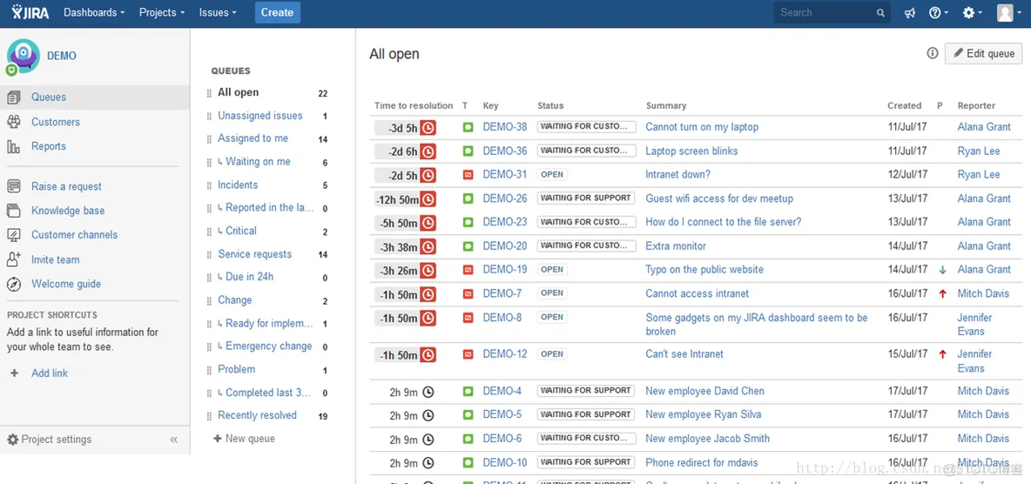Open the Issues dropdown menu

tap(218, 12)
